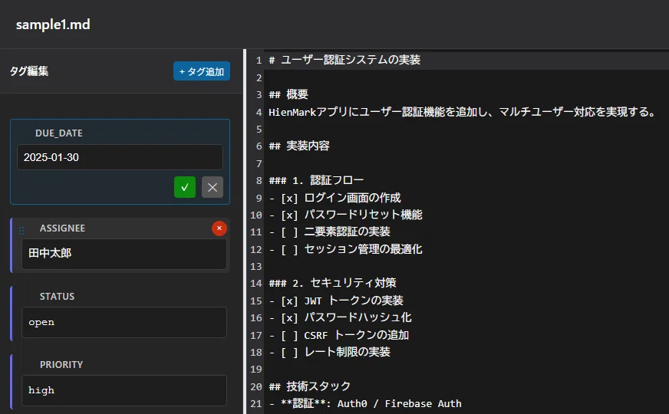Viewport: 669px width, 414px height.
Task: Click the ### 1. 認証フロー heading
Action: [x=316, y=181]
